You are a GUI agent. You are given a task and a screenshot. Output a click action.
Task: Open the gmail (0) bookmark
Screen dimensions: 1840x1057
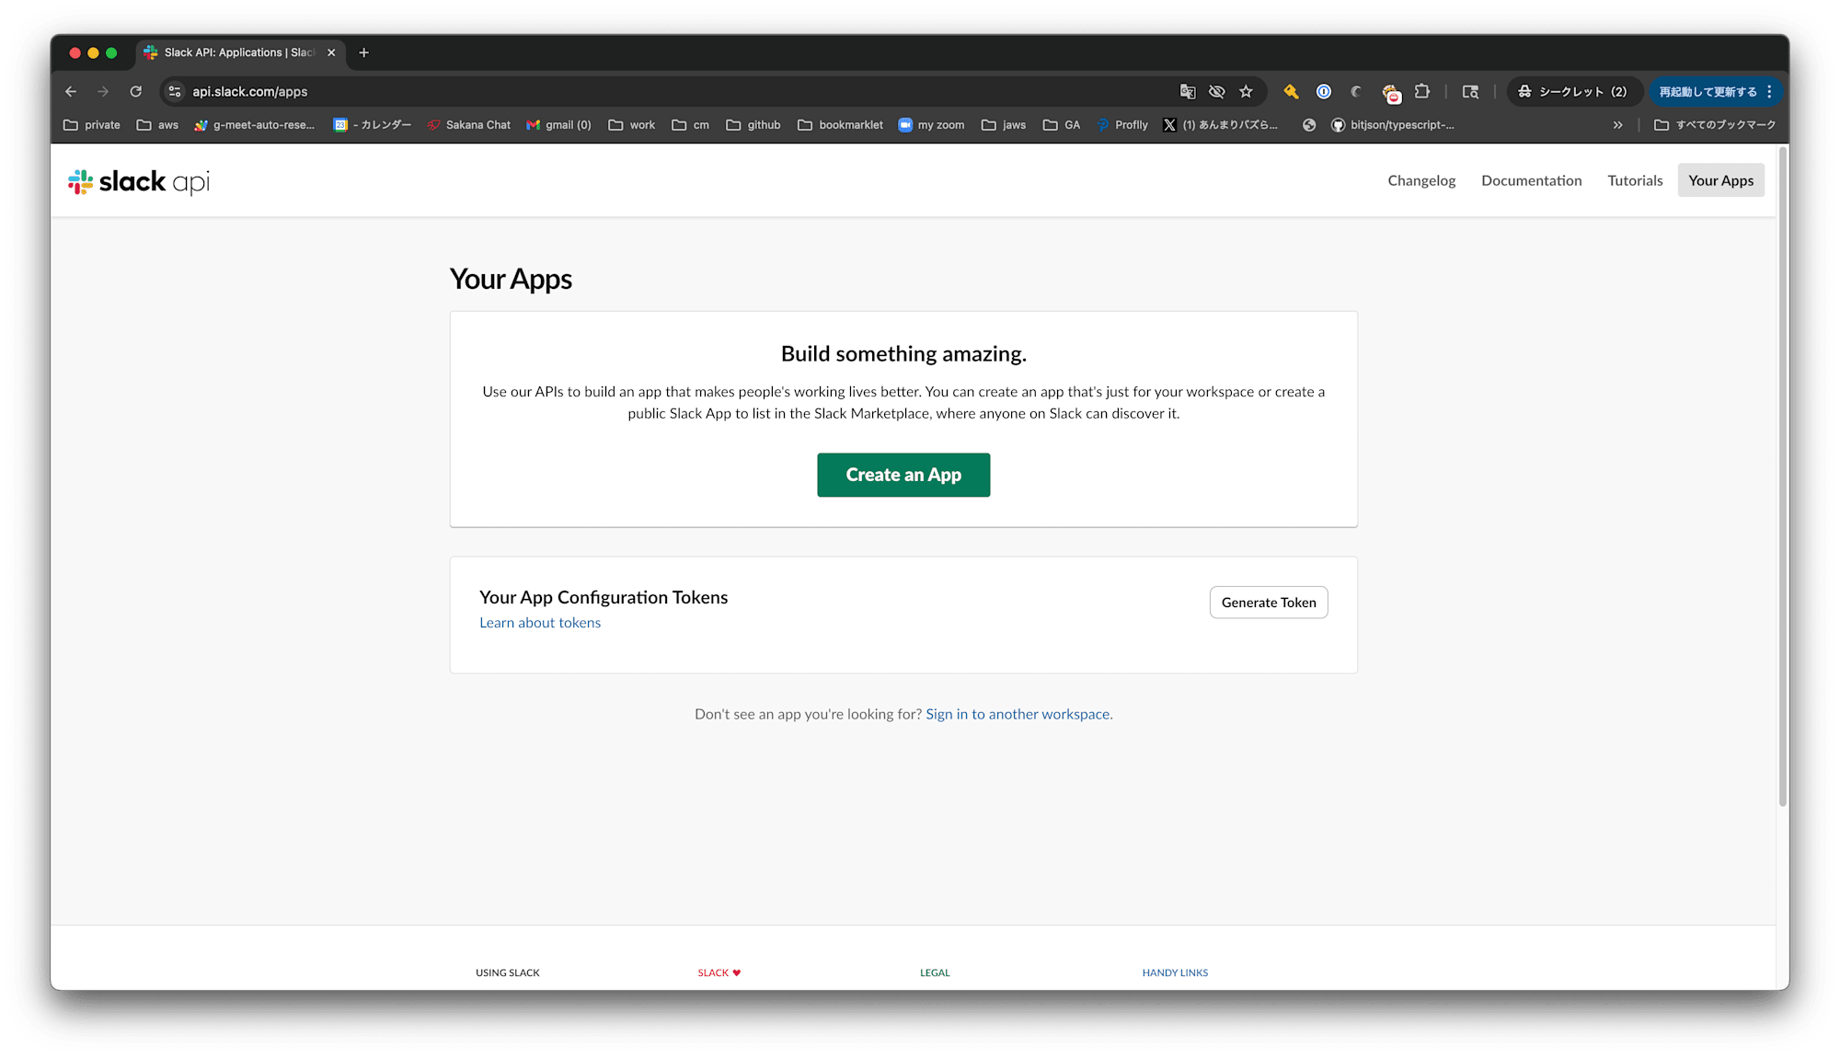tap(558, 125)
